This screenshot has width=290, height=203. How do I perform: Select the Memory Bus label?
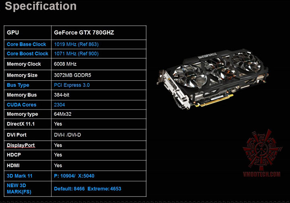tap(22, 95)
